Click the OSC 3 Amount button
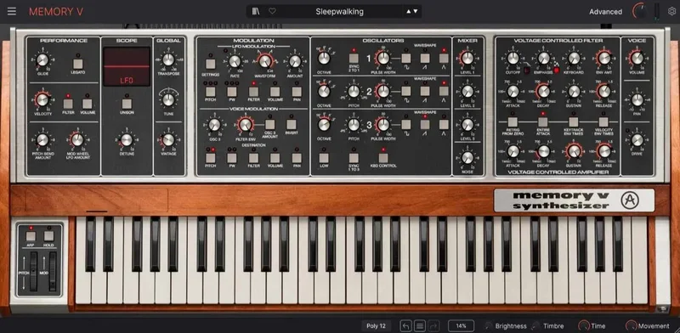The height and width of the screenshot is (333, 680). (x=269, y=124)
